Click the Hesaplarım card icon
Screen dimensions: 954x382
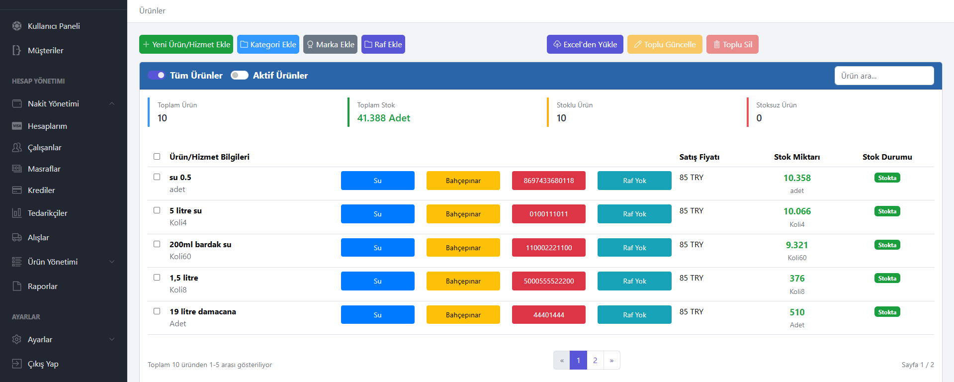click(17, 126)
